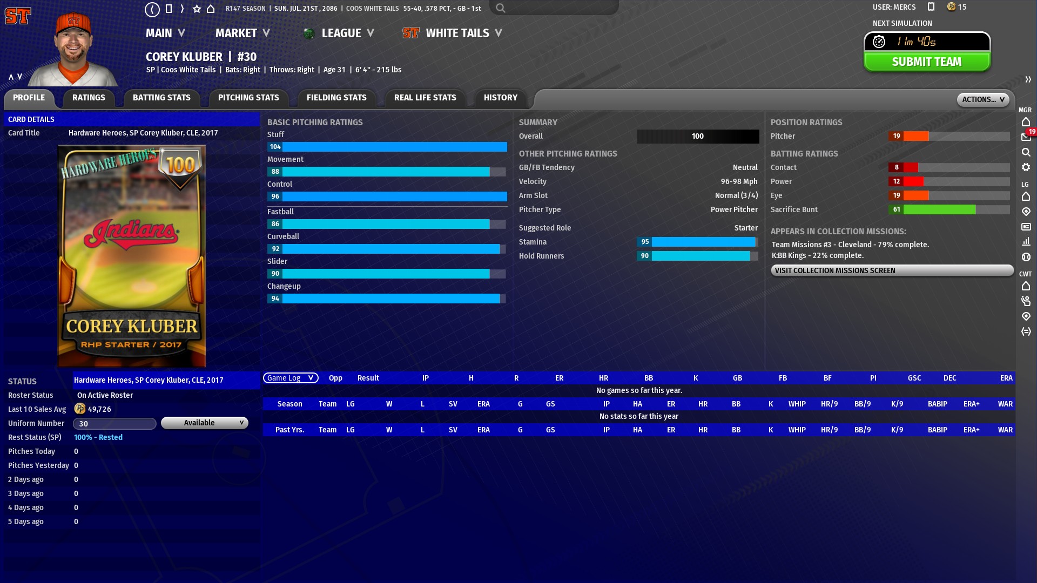The image size is (1037, 583).
Task: Click Visit Collection Missions Screen button
Action: (892, 270)
